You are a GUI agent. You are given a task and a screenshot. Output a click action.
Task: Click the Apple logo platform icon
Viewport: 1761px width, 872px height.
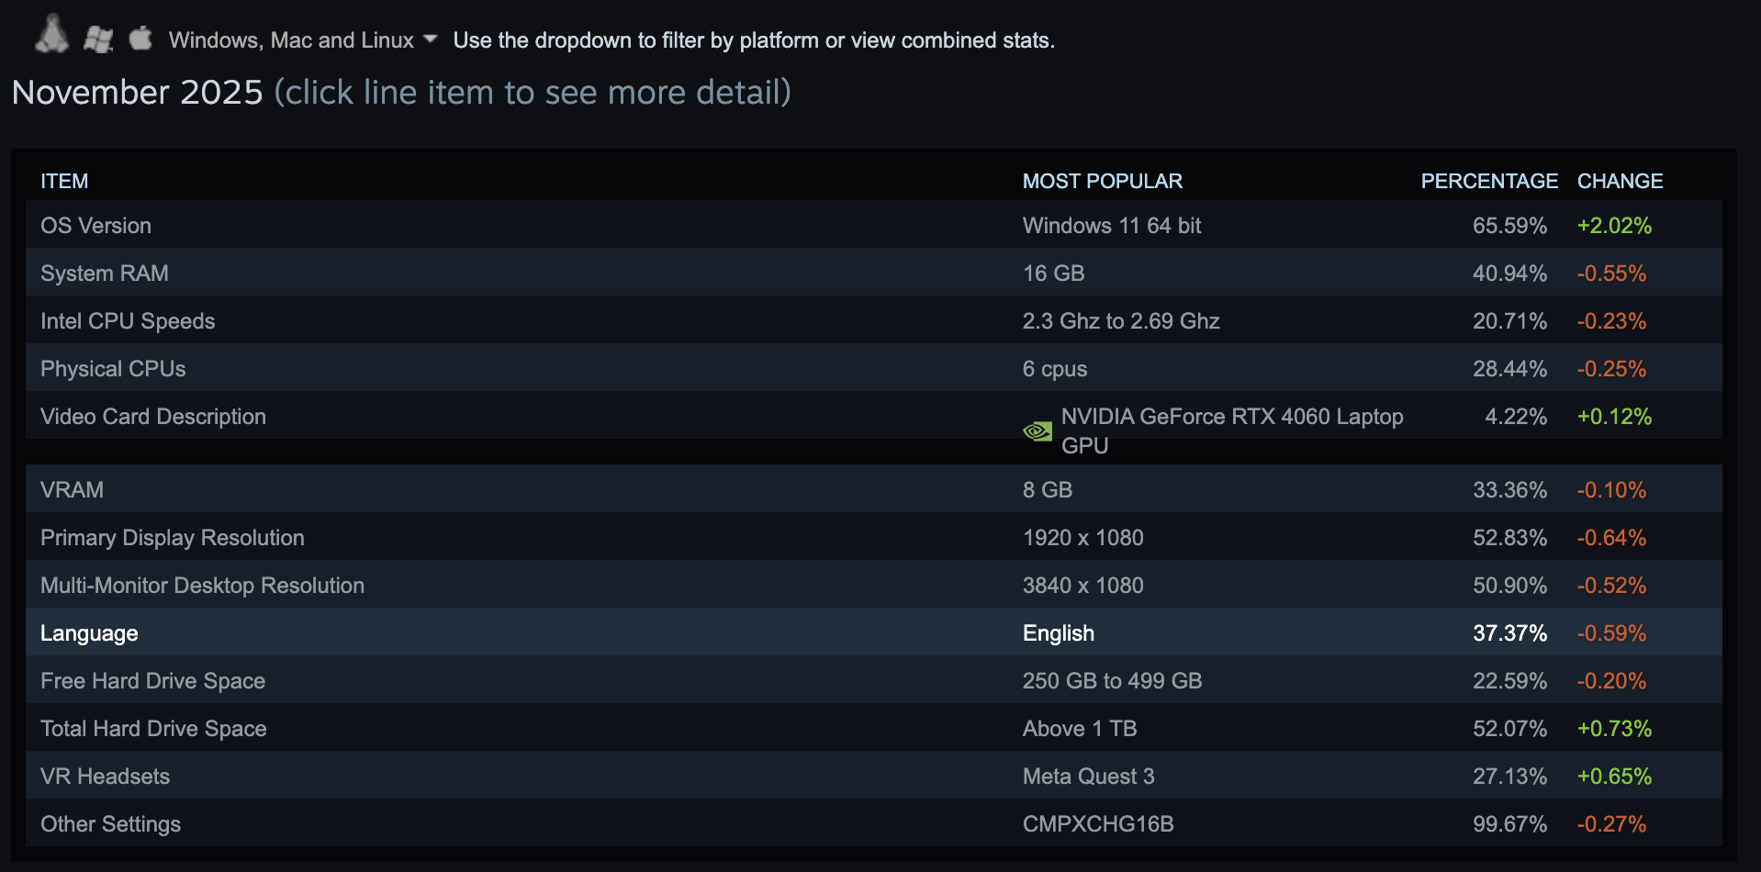pyautogui.click(x=140, y=38)
